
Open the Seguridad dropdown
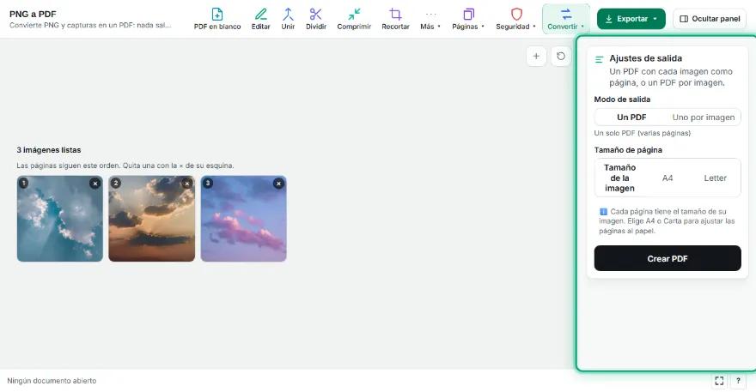(x=515, y=19)
